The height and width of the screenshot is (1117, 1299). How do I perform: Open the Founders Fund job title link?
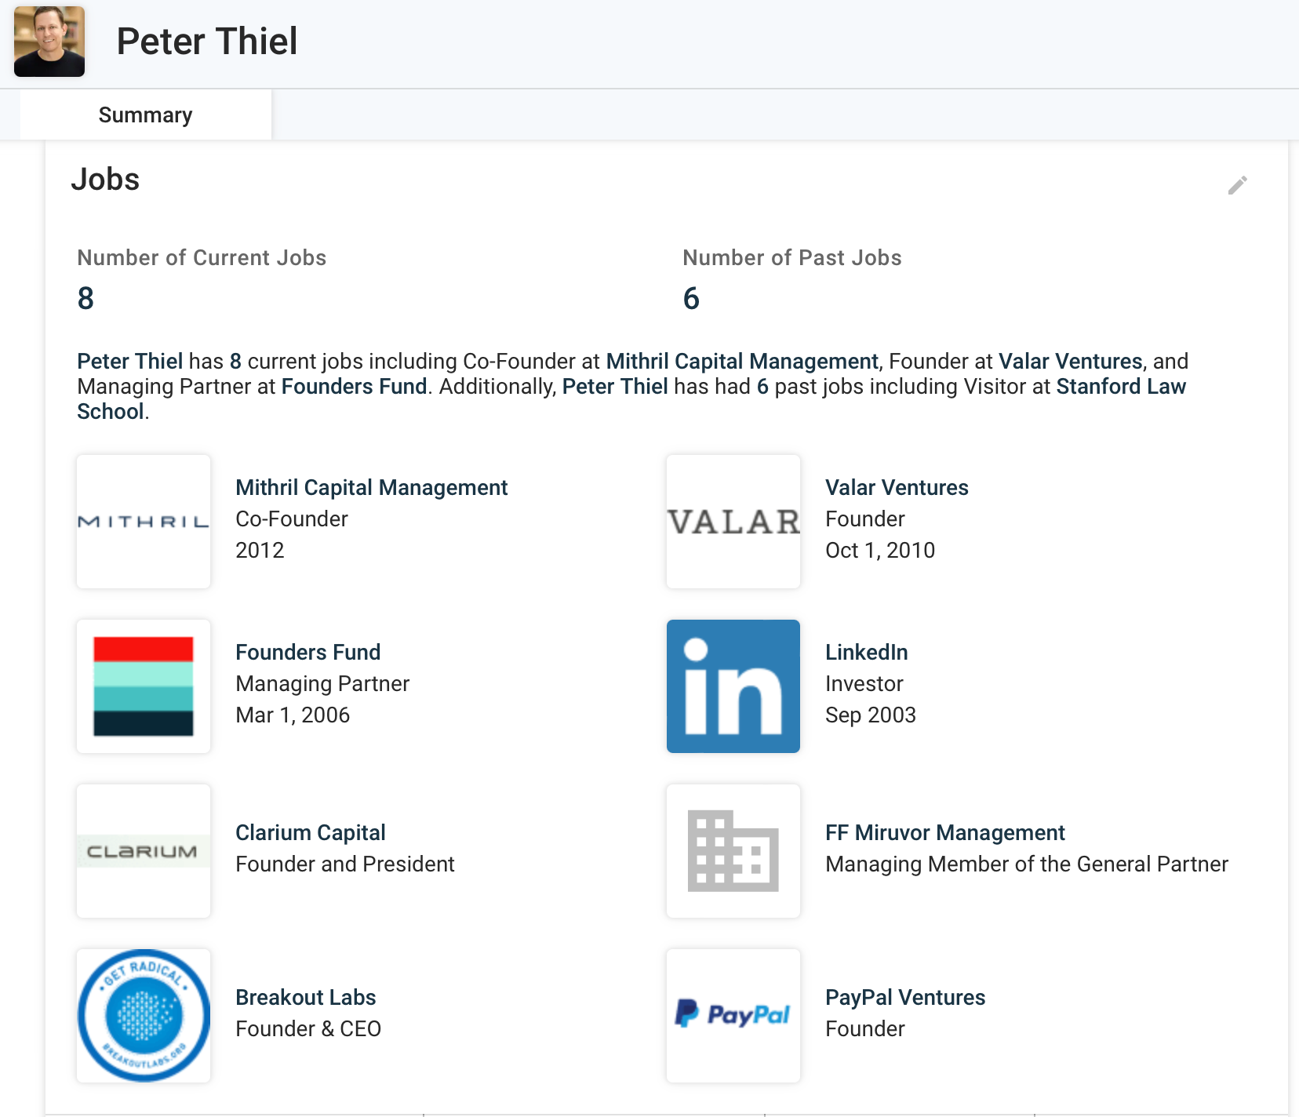(x=307, y=653)
